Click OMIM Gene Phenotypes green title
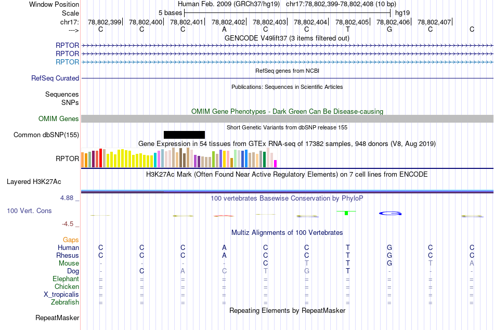 pyautogui.click(x=287, y=111)
